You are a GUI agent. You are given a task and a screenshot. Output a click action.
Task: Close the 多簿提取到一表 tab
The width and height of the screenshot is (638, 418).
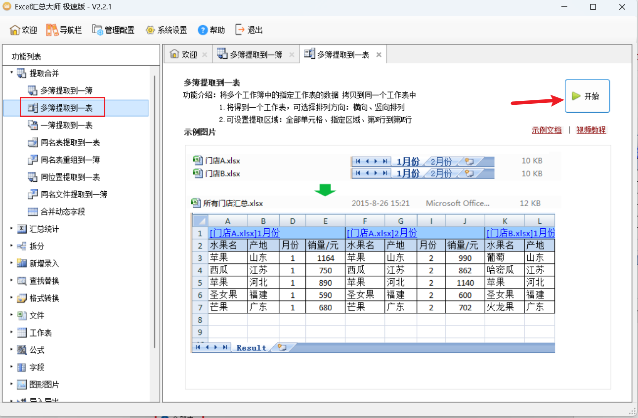click(379, 55)
